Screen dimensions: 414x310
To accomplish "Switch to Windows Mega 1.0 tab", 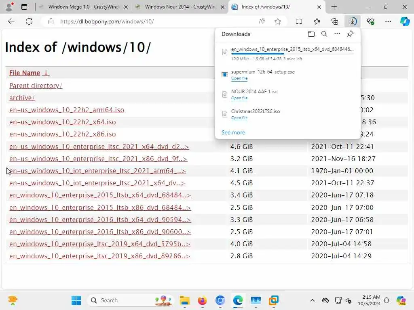I will 83,7.
